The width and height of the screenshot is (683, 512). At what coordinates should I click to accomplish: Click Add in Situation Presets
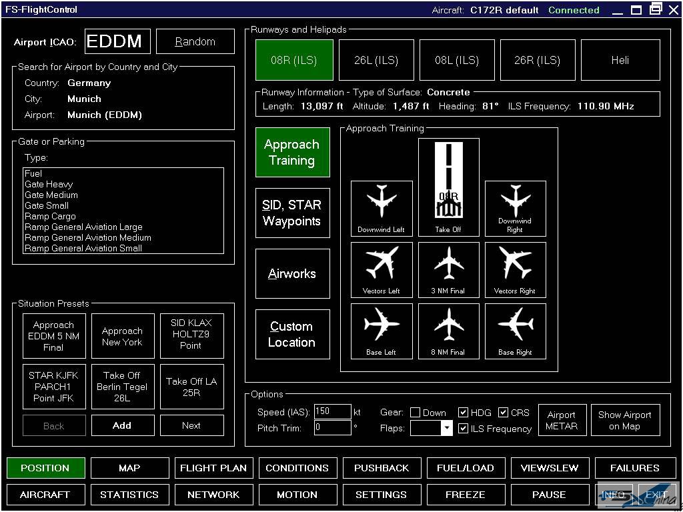(x=123, y=425)
